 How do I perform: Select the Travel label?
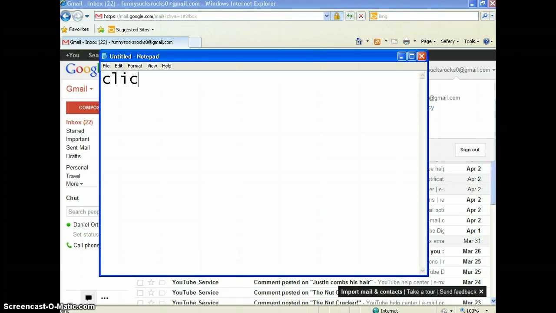click(x=73, y=176)
